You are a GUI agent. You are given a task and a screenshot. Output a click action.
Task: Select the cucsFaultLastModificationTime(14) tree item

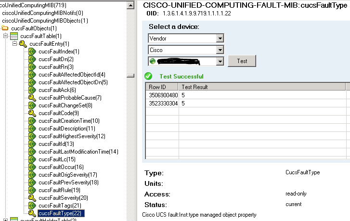[x=78, y=152]
